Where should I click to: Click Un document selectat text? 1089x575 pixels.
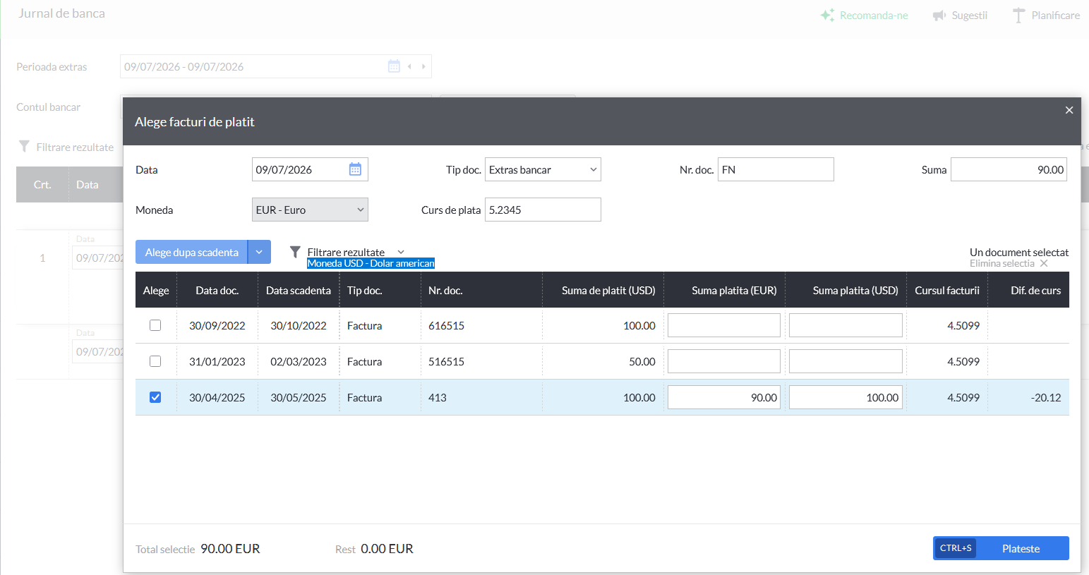1019,252
